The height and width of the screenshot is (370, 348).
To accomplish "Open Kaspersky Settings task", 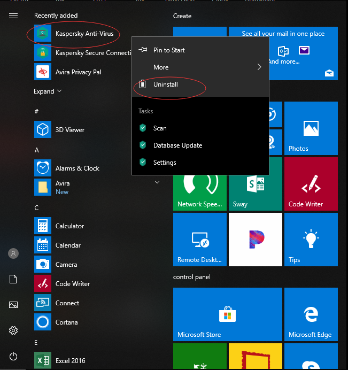I will pos(200,163).
